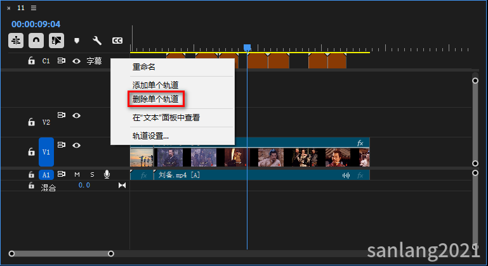The width and height of the screenshot is (488, 266).
Task: Click the CC caption track options icon
Action: click(117, 41)
